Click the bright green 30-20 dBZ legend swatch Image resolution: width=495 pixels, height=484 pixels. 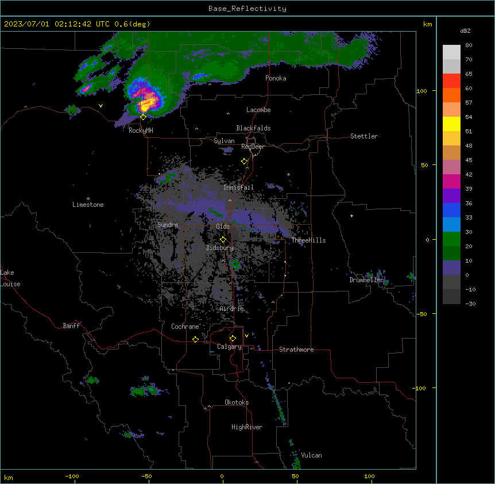pos(451,239)
